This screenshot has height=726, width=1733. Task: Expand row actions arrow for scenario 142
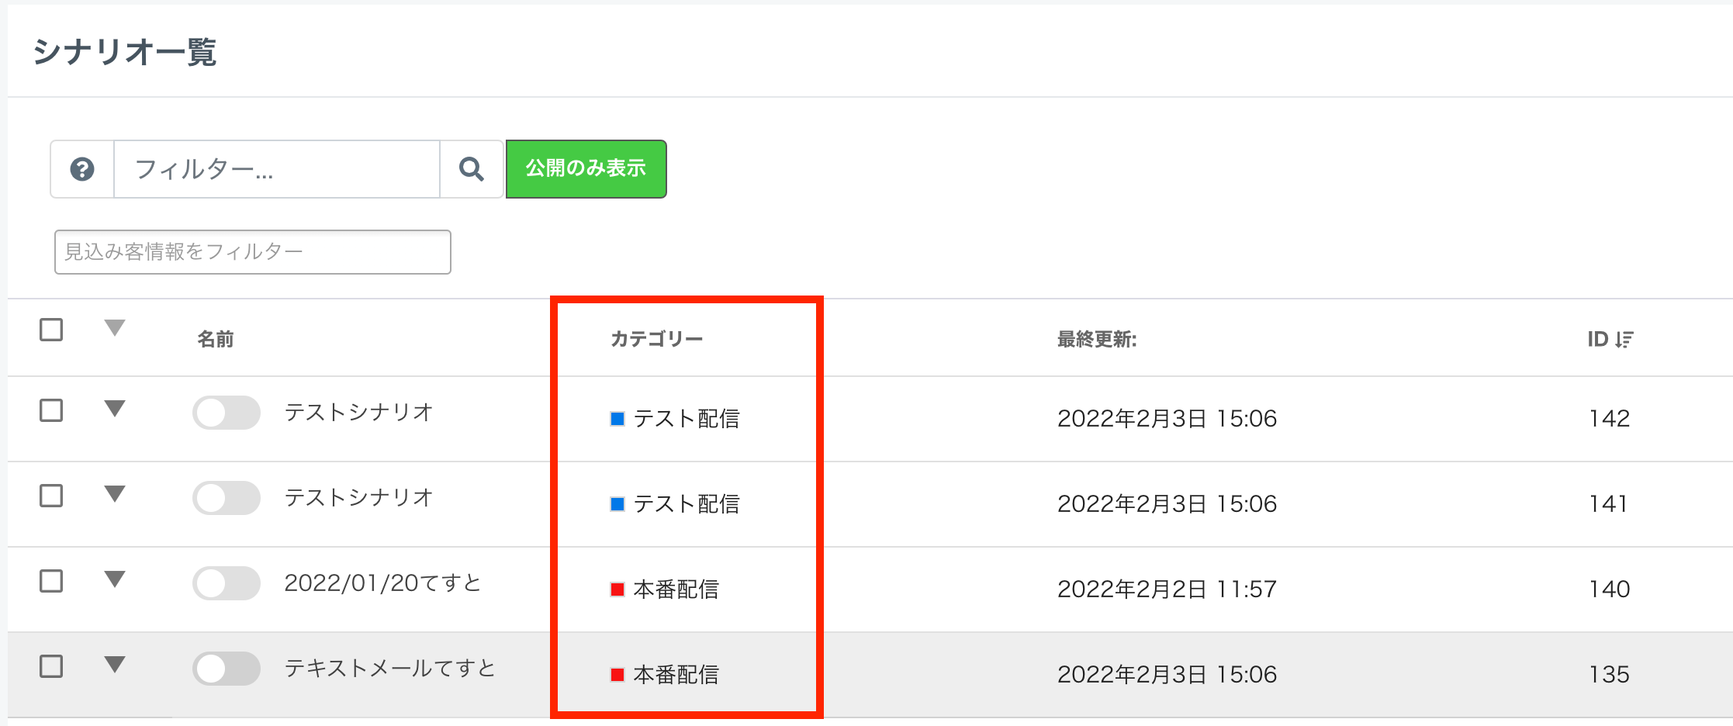click(x=115, y=409)
